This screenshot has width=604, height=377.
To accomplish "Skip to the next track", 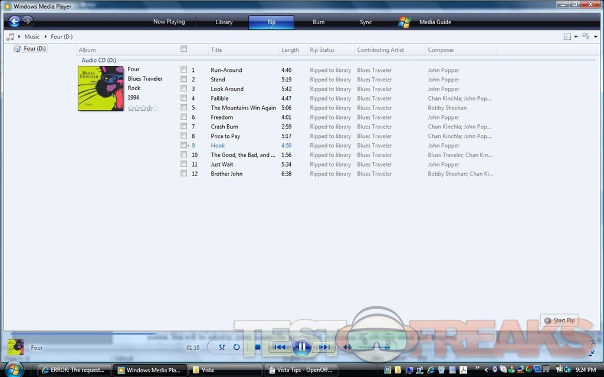I will click(x=324, y=348).
